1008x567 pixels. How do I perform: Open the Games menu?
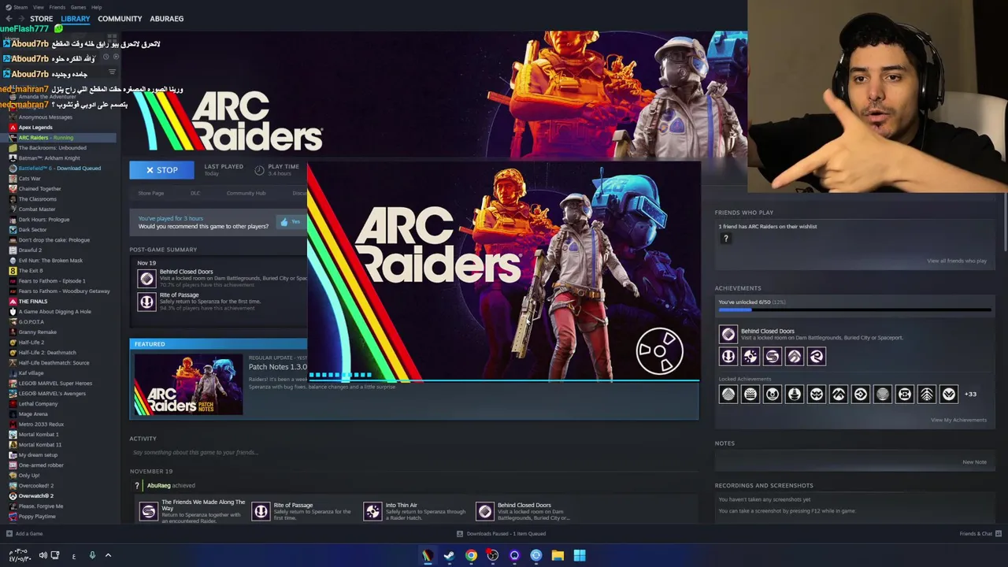point(78,7)
